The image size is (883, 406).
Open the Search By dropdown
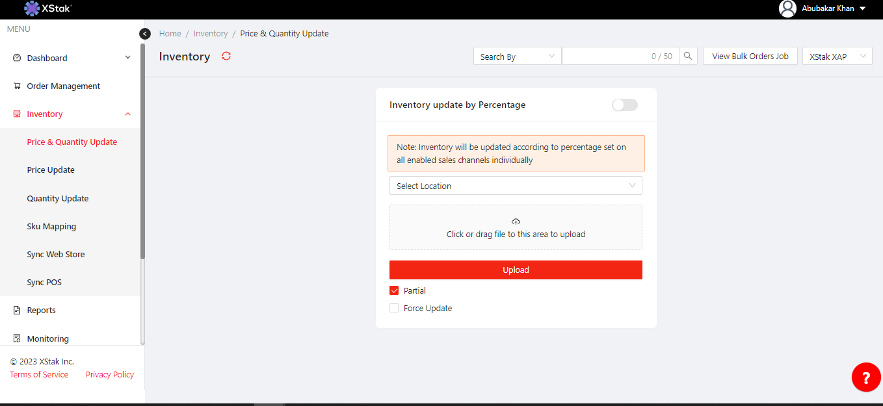tap(517, 57)
